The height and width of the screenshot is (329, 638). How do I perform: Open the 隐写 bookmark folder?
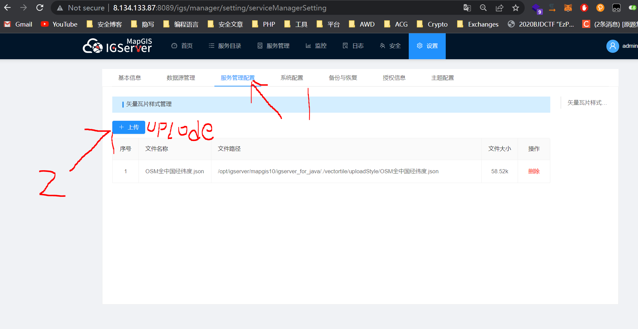click(143, 24)
